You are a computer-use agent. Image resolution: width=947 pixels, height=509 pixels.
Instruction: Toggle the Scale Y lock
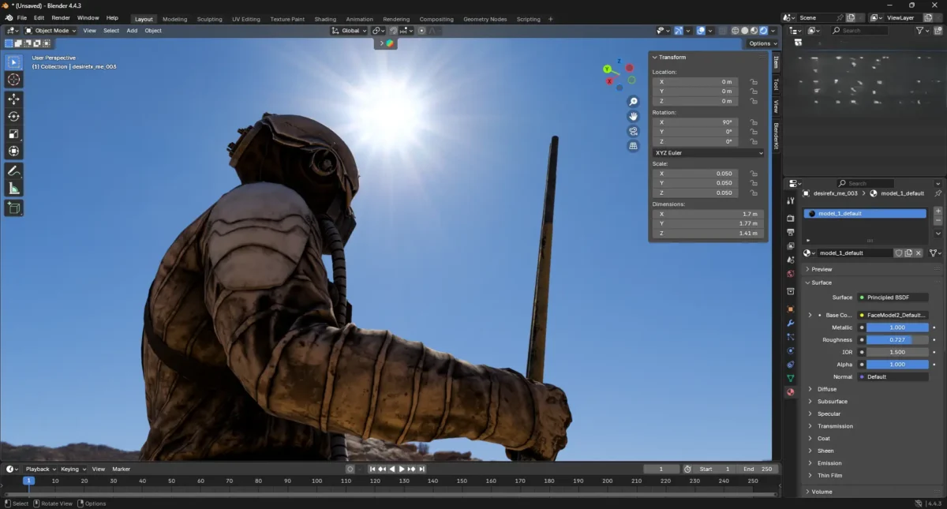(x=754, y=183)
